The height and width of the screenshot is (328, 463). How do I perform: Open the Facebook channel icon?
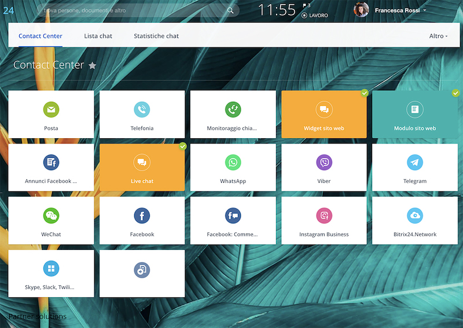tap(142, 216)
